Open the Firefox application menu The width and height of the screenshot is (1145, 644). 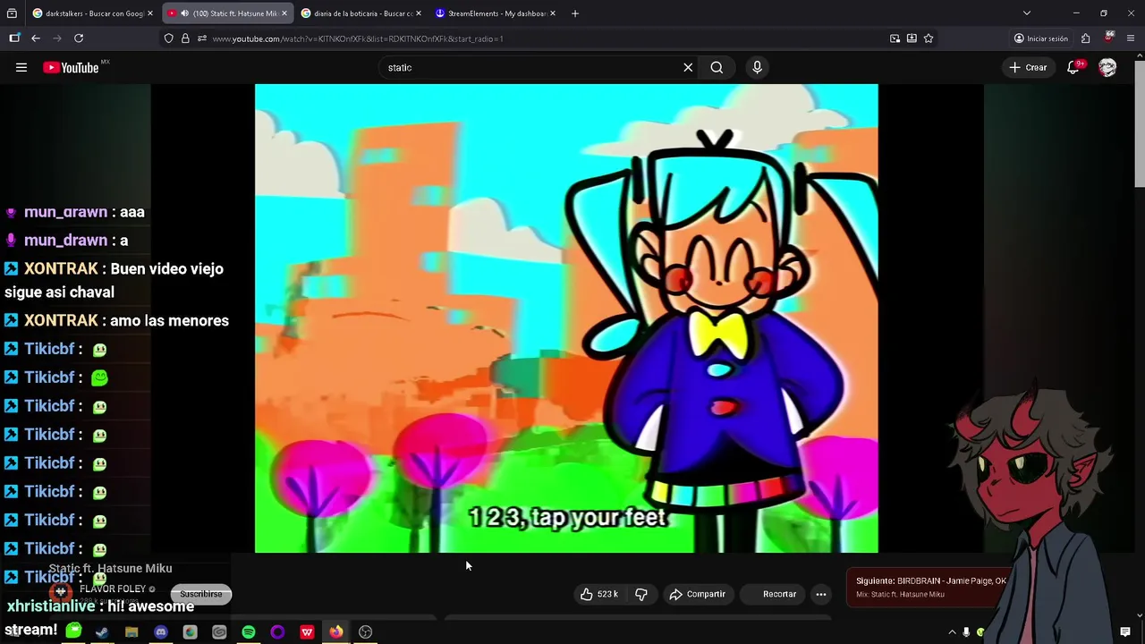click(1131, 38)
